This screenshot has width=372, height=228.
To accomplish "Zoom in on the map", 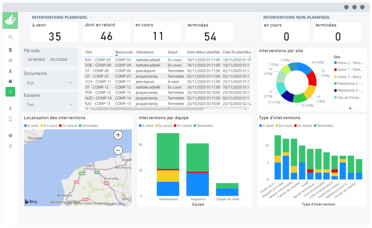I will pyautogui.click(x=118, y=135).
